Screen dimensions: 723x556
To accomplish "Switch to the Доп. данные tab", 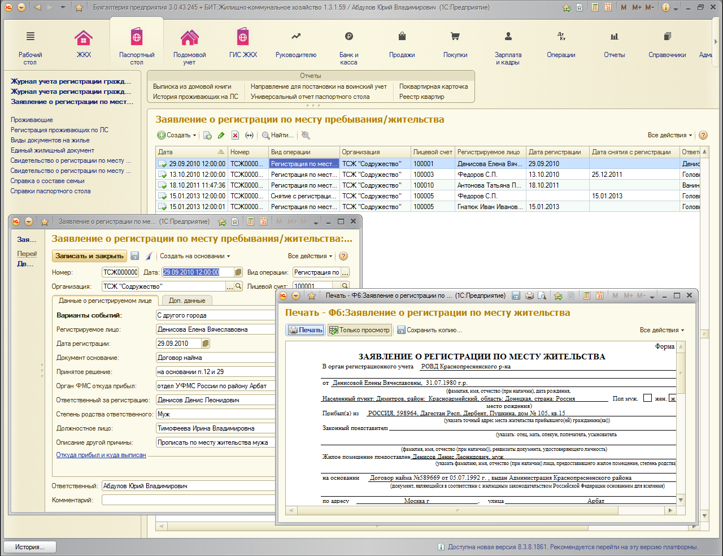I will click(x=187, y=301).
